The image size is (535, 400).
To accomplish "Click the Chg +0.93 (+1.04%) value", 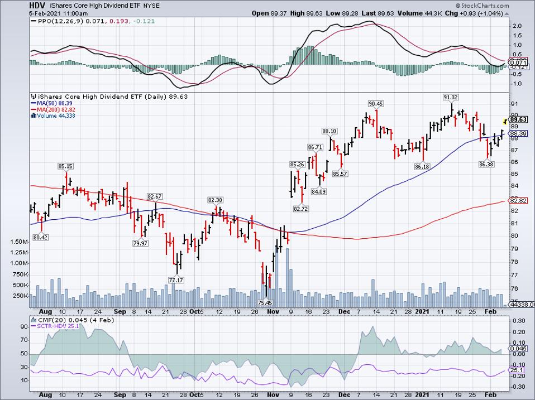I will 474,13.
